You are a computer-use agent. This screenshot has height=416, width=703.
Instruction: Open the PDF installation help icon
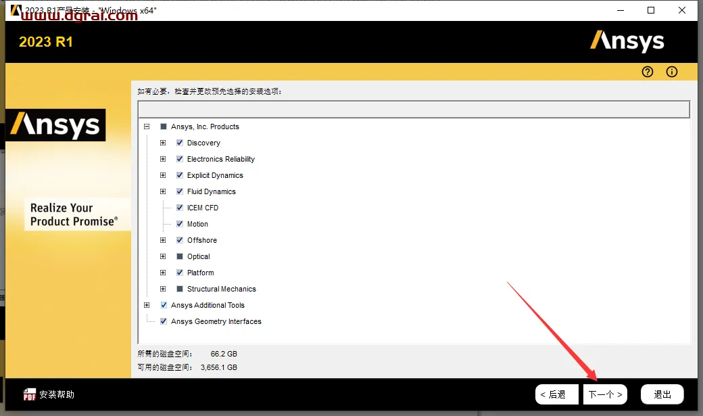point(29,394)
